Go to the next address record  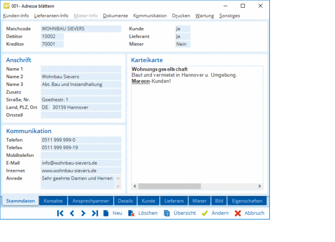[x=83, y=213]
